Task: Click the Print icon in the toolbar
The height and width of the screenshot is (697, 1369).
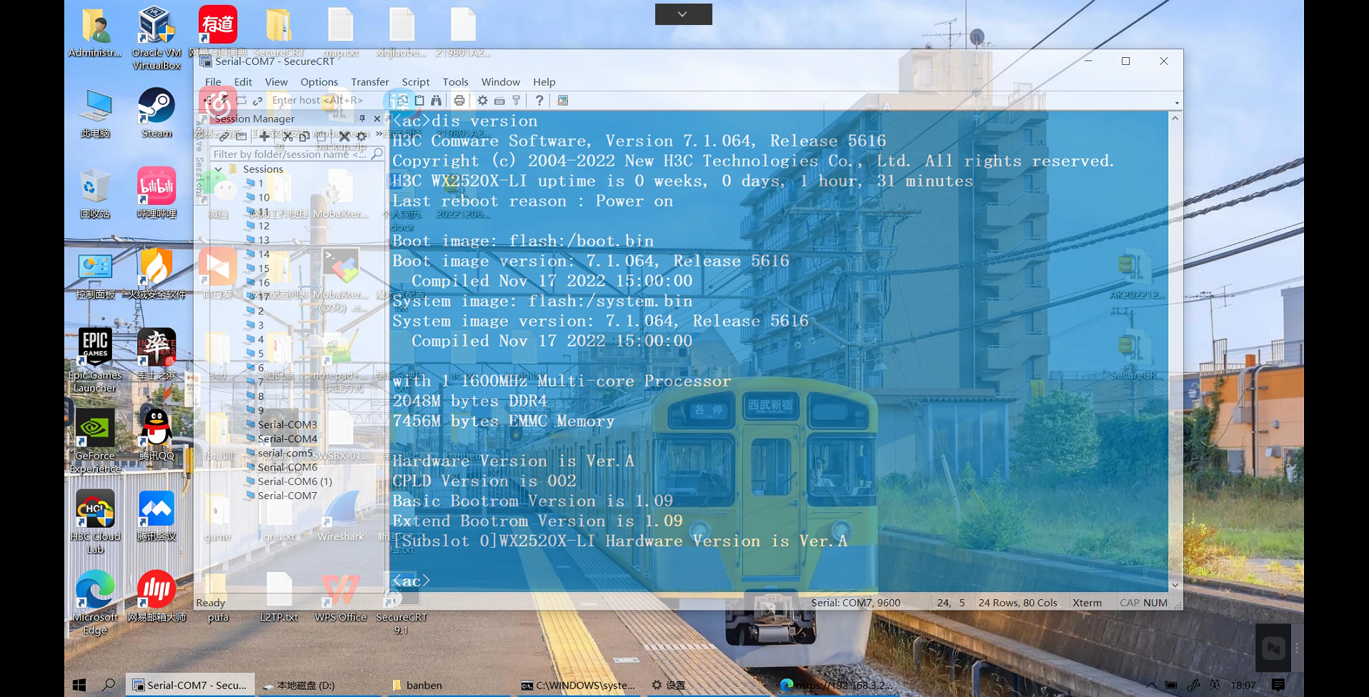Action: point(459,101)
